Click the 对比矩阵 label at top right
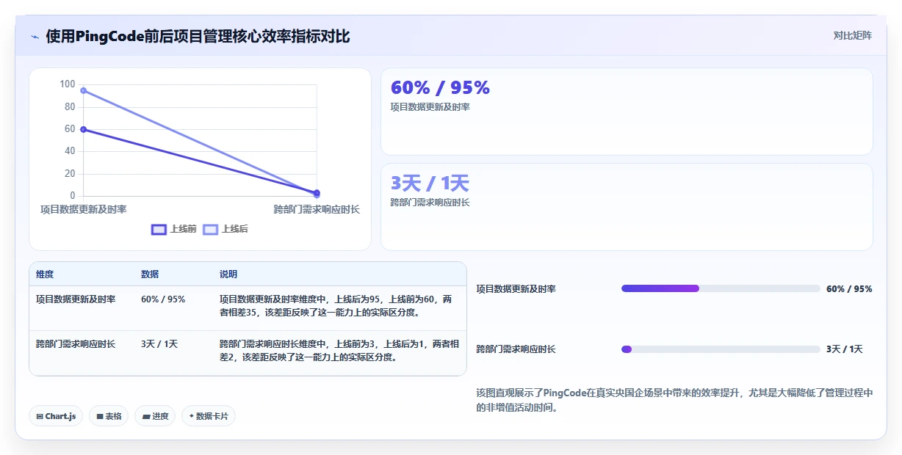This screenshot has width=902, height=455. click(853, 35)
